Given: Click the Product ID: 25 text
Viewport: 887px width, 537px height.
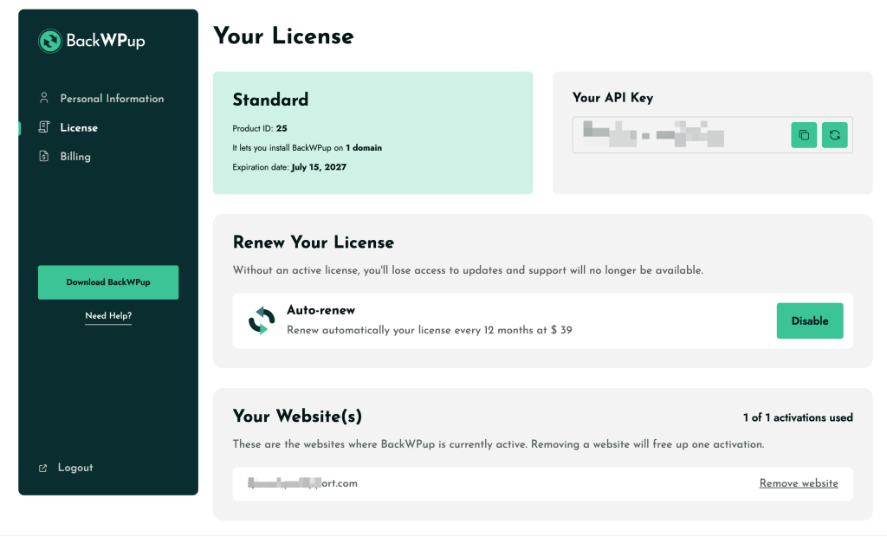Looking at the screenshot, I should pos(260,128).
